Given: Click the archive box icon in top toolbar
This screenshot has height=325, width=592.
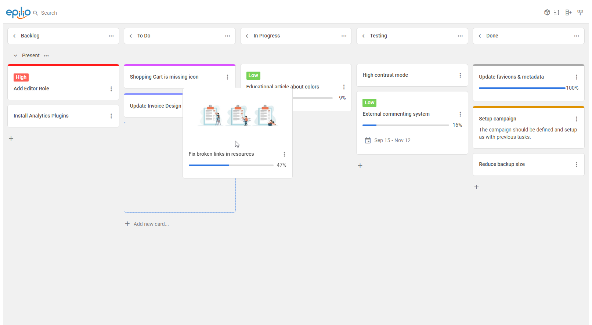Looking at the screenshot, I should click(547, 12).
